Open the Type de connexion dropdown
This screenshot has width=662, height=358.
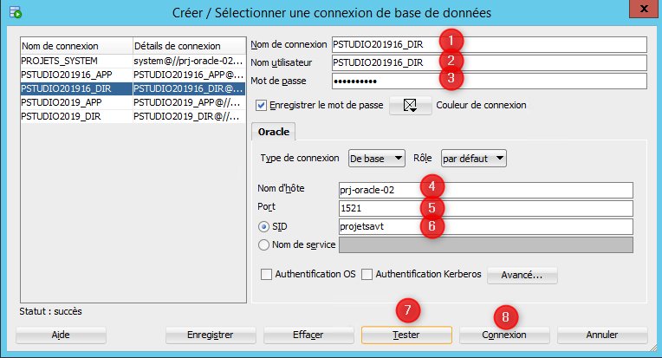click(x=376, y=159)
